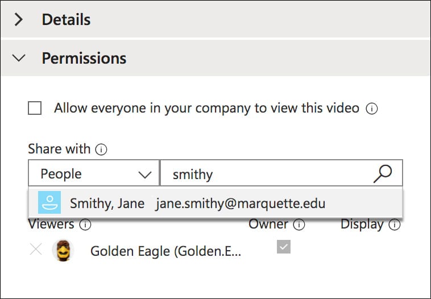Expand the Details section chevron
Viewport: 431px width, 299px height.
point(19,20)
